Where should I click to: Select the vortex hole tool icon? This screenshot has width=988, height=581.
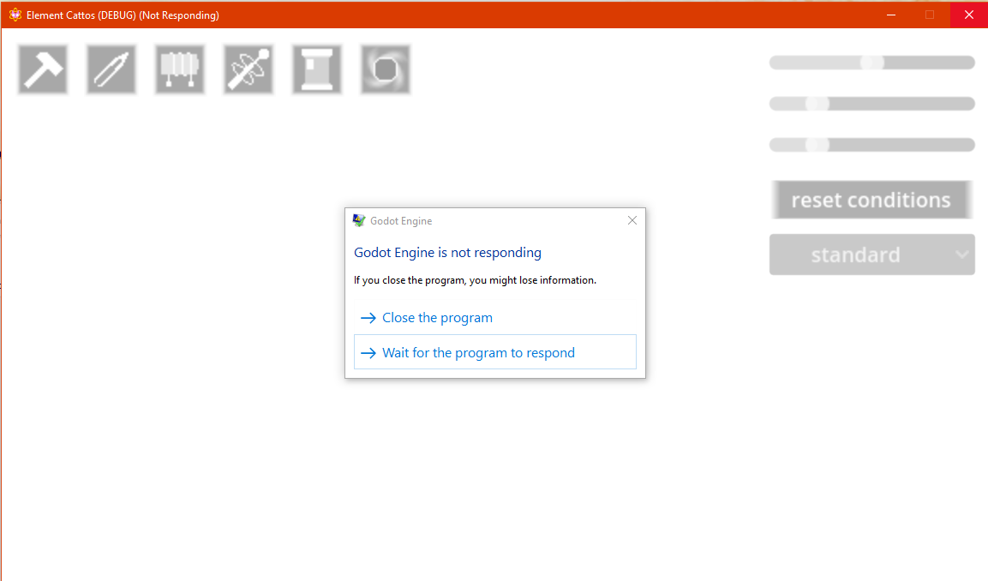coord(386,69)
